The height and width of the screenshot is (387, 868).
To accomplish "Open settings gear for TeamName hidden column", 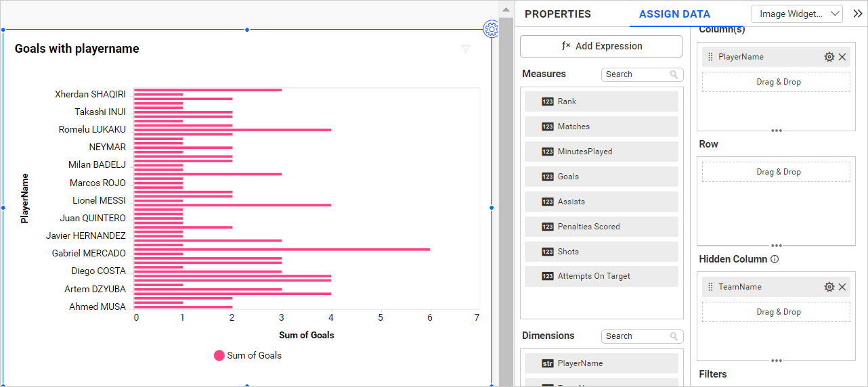I will (829, 288).
